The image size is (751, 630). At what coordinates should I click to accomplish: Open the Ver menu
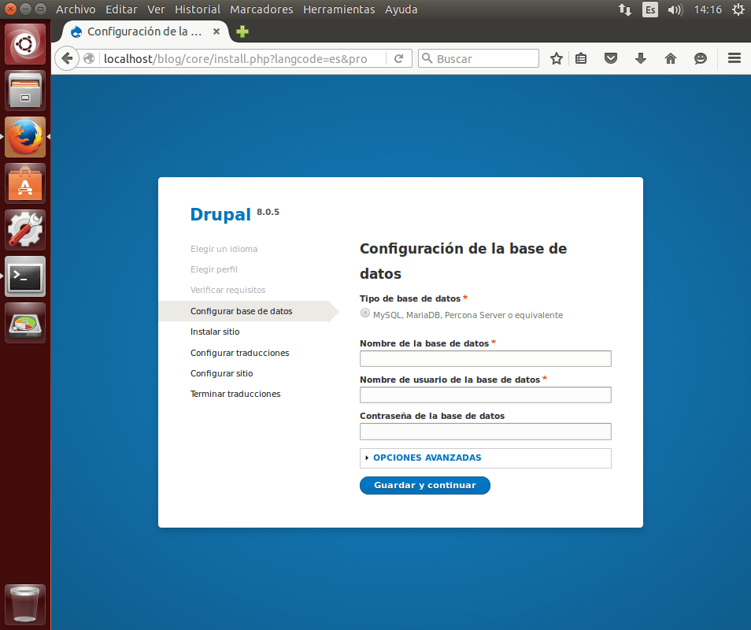tap(156, 9)
